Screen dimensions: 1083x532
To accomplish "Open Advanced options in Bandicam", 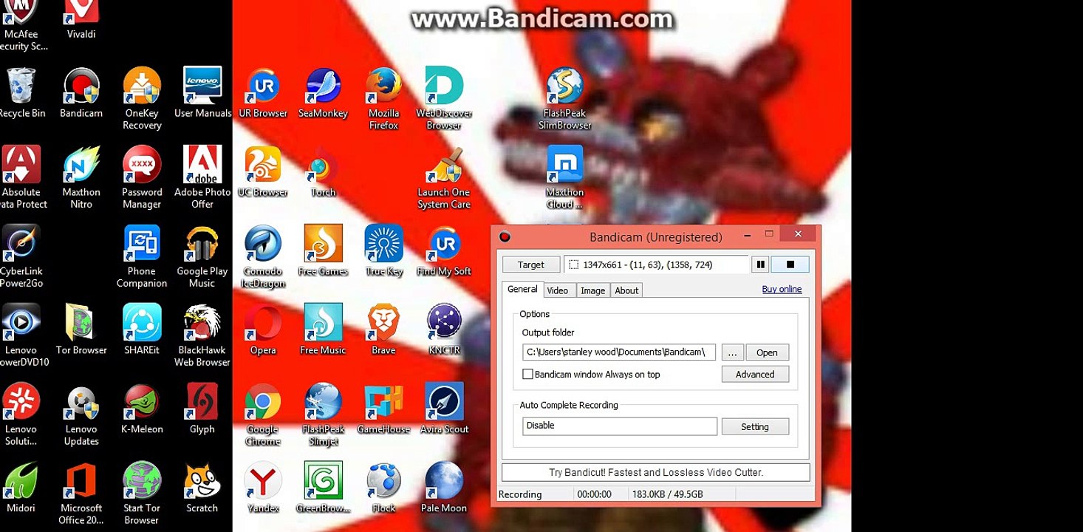I will 755,375.
